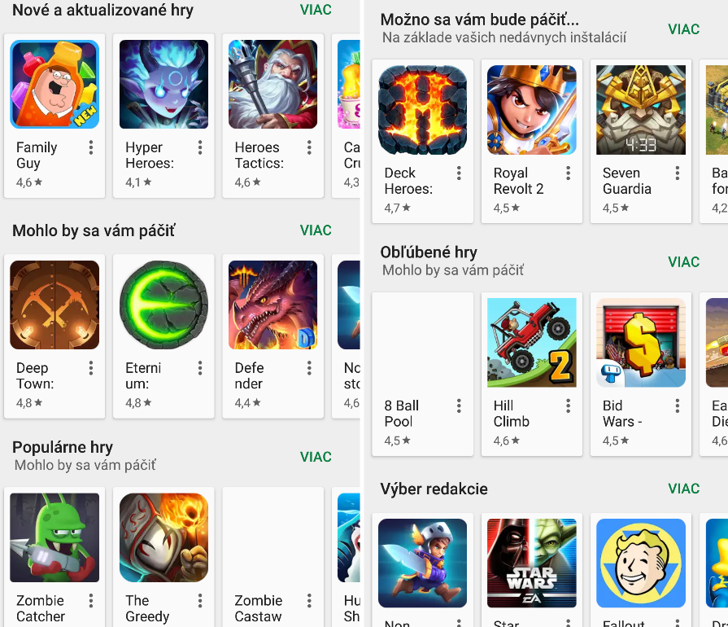
Task: Open the Star Wars EA game icon
Action: [x=532, y=563]
